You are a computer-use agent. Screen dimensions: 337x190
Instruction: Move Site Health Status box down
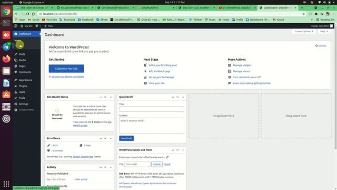[105, 97]
